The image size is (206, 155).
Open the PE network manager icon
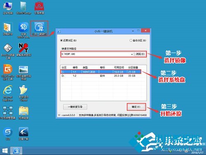[8, 113]
